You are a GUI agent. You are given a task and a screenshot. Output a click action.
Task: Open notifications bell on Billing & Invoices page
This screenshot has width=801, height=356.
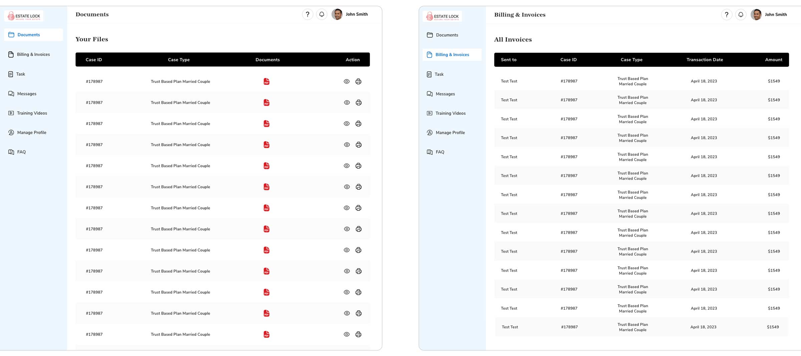coord(741,15)
